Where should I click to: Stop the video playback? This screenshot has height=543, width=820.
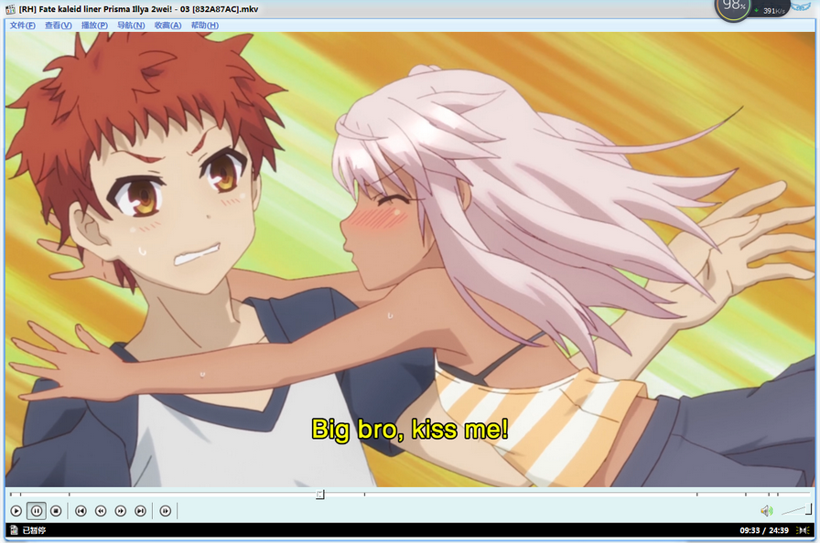[x=56, y=511]
